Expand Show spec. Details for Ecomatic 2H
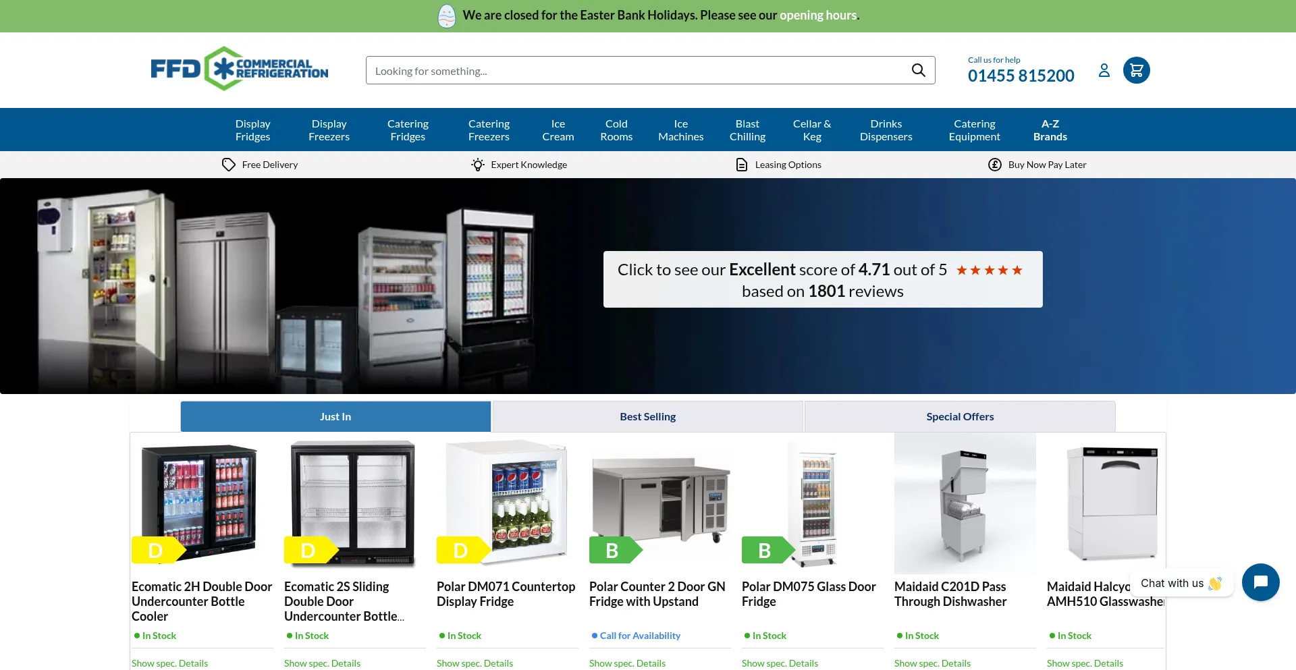Image resolution: width=1296 pixels, height=670 pixels. point(169,663)
